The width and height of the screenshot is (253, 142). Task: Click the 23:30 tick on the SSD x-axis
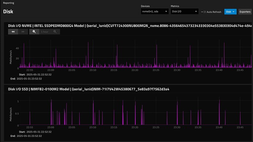pyautogui.click(x=177, y=127)
